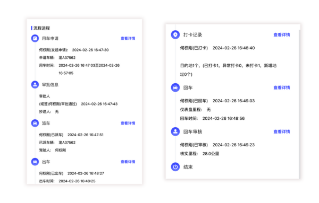
Task: Click the 抄送人 无 line
Action: [x=49, y=111]
